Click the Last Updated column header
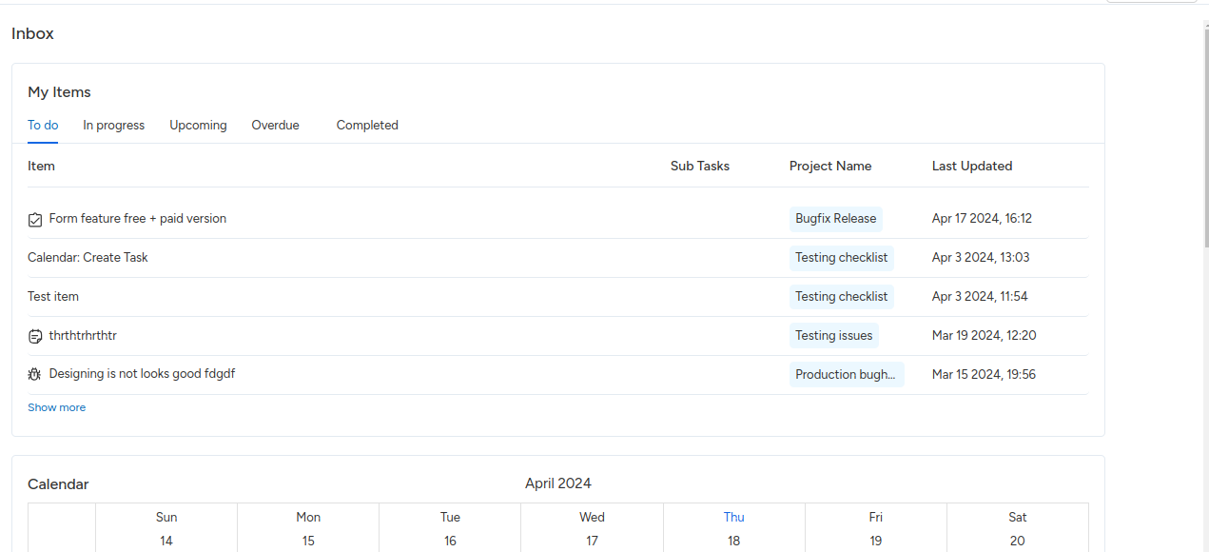 click(x=971, y=167)
